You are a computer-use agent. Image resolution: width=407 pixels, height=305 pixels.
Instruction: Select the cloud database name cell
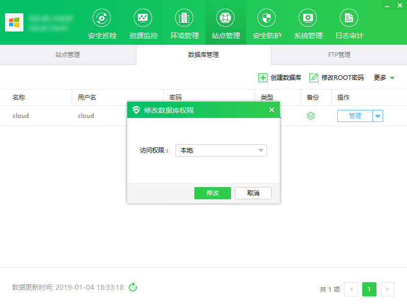21,116
